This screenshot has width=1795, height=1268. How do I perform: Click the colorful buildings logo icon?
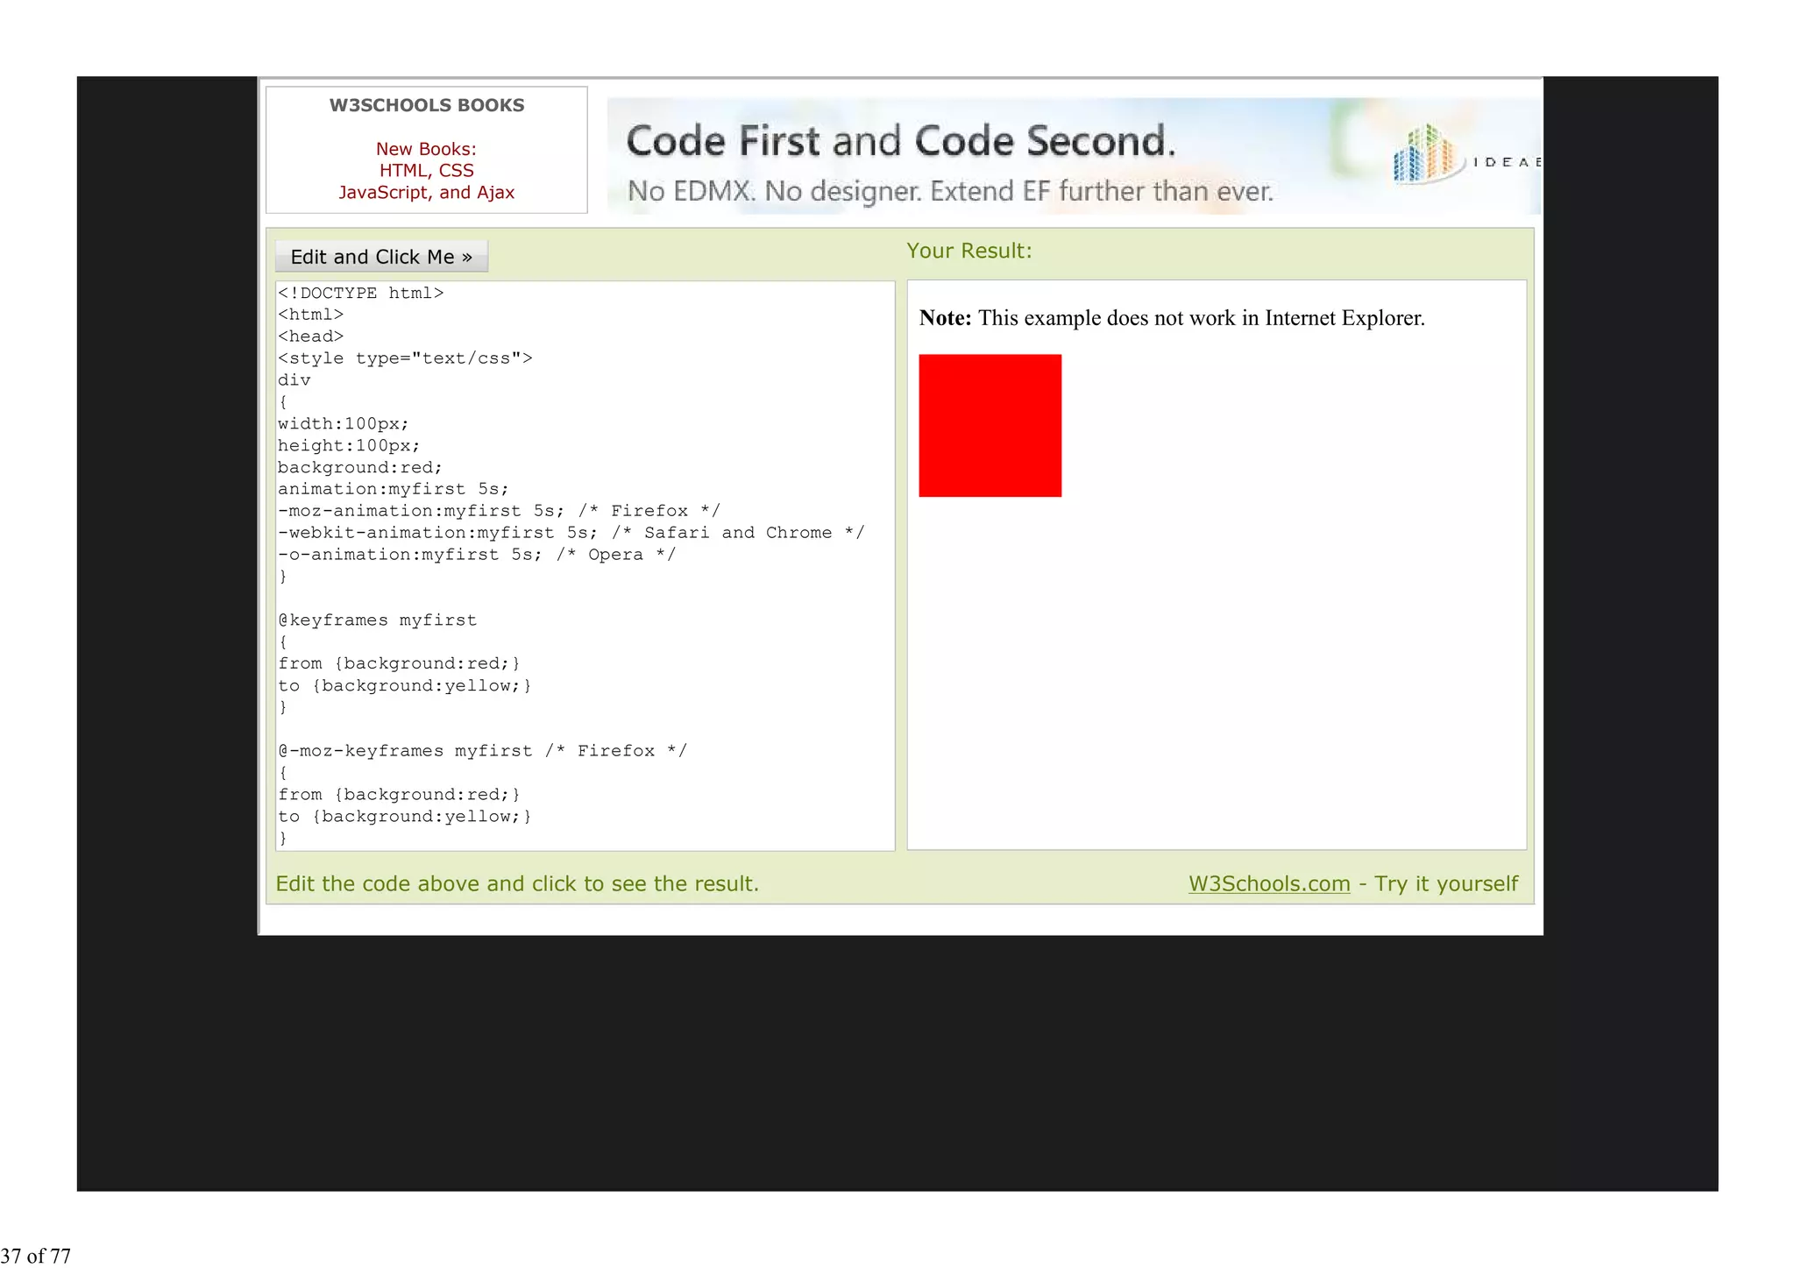click(x=1424, y=154)
